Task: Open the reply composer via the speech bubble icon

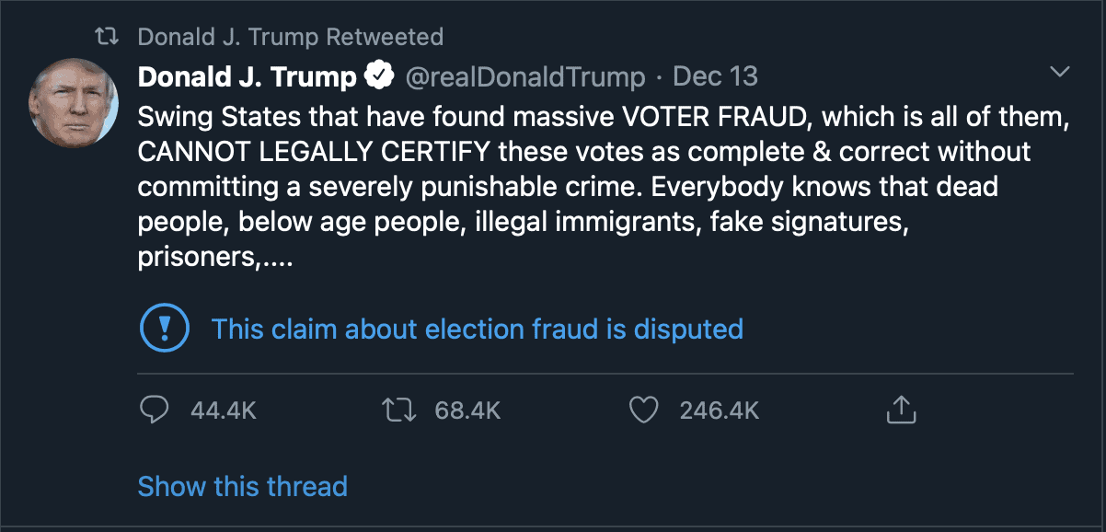Action: coord(155,411)
